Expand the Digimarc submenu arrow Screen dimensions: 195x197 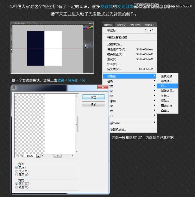(x=154, y=122)
